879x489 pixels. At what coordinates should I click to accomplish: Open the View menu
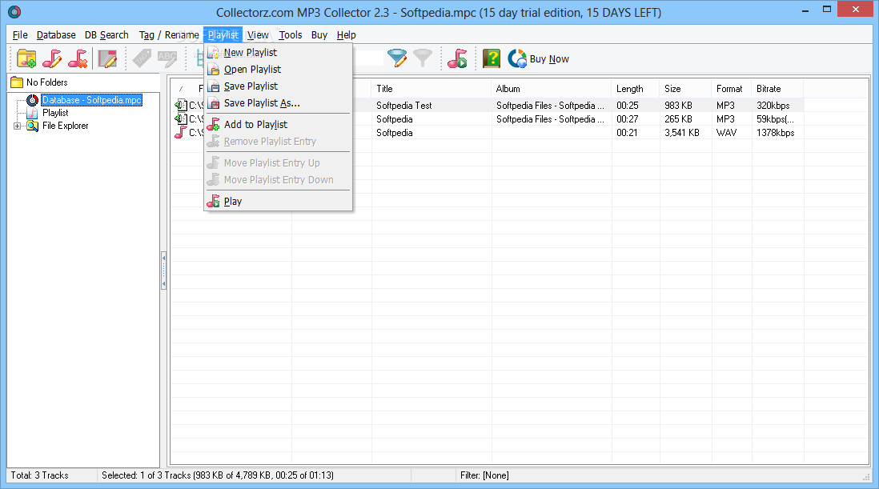258,34
